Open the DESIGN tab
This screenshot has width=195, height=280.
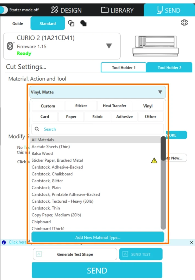[x=66, y=10]
